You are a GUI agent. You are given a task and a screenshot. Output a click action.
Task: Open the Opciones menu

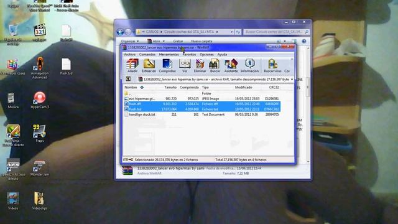206,54
